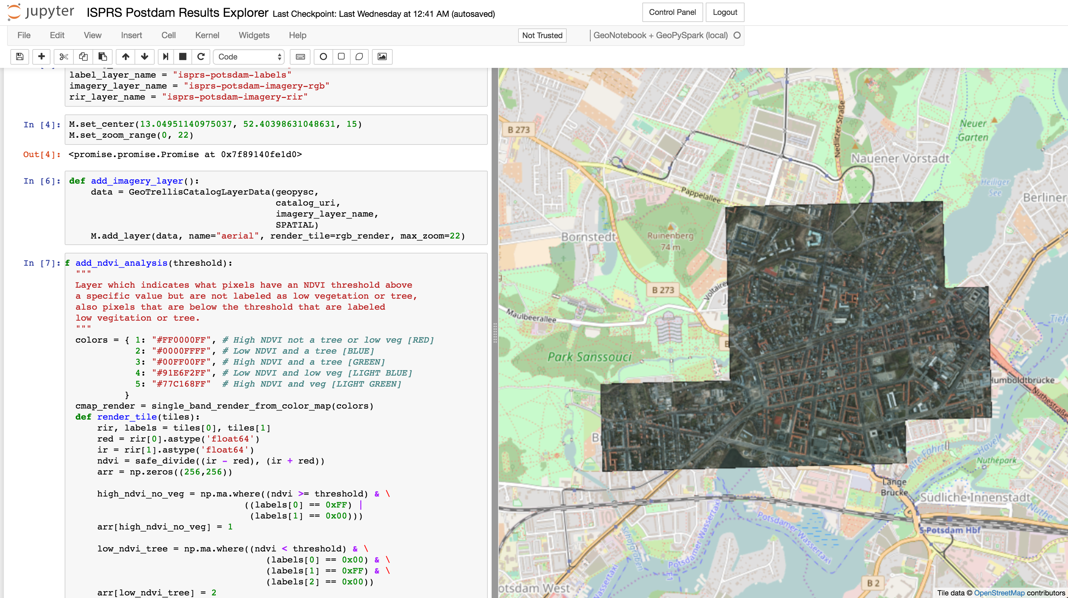Screen dimensions: 1068x598
Task: Run the current cell with the step icon
Action: 166,57
